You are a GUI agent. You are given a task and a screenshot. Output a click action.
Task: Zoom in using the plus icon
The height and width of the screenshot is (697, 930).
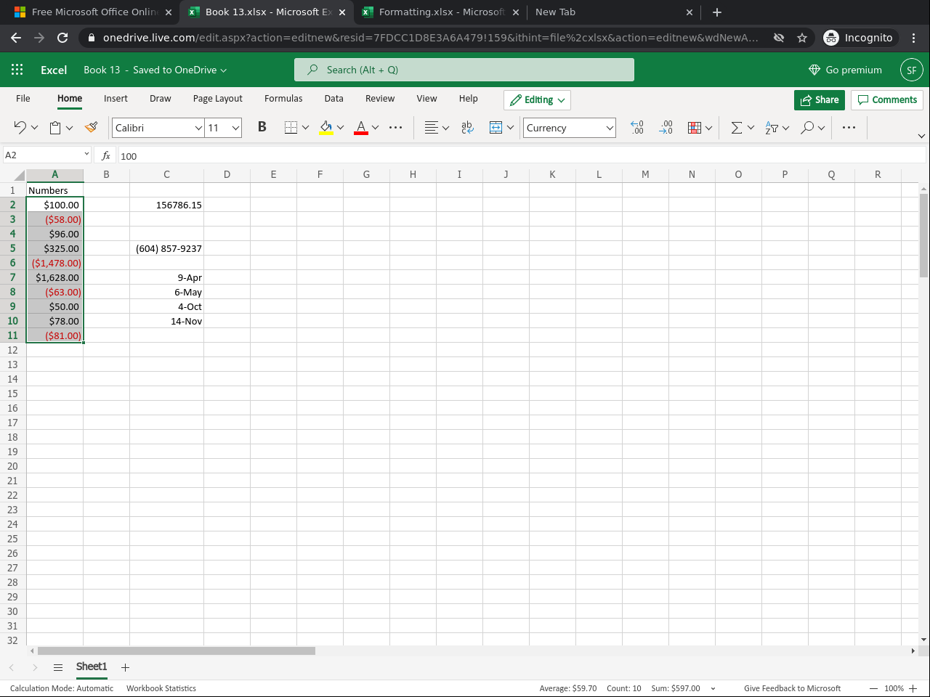(x=913, y=688)
